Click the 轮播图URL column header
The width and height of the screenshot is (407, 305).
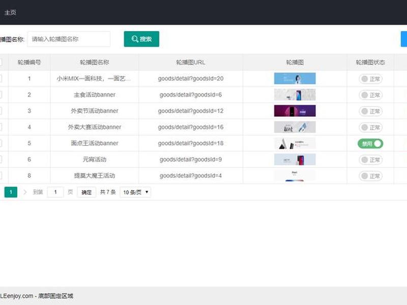point(191,62)
